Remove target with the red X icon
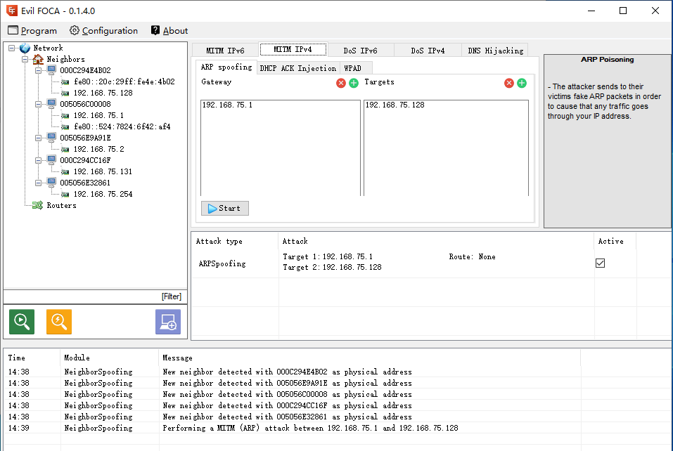The height and width of the screenshot is (451, 673). click(509, 83)
